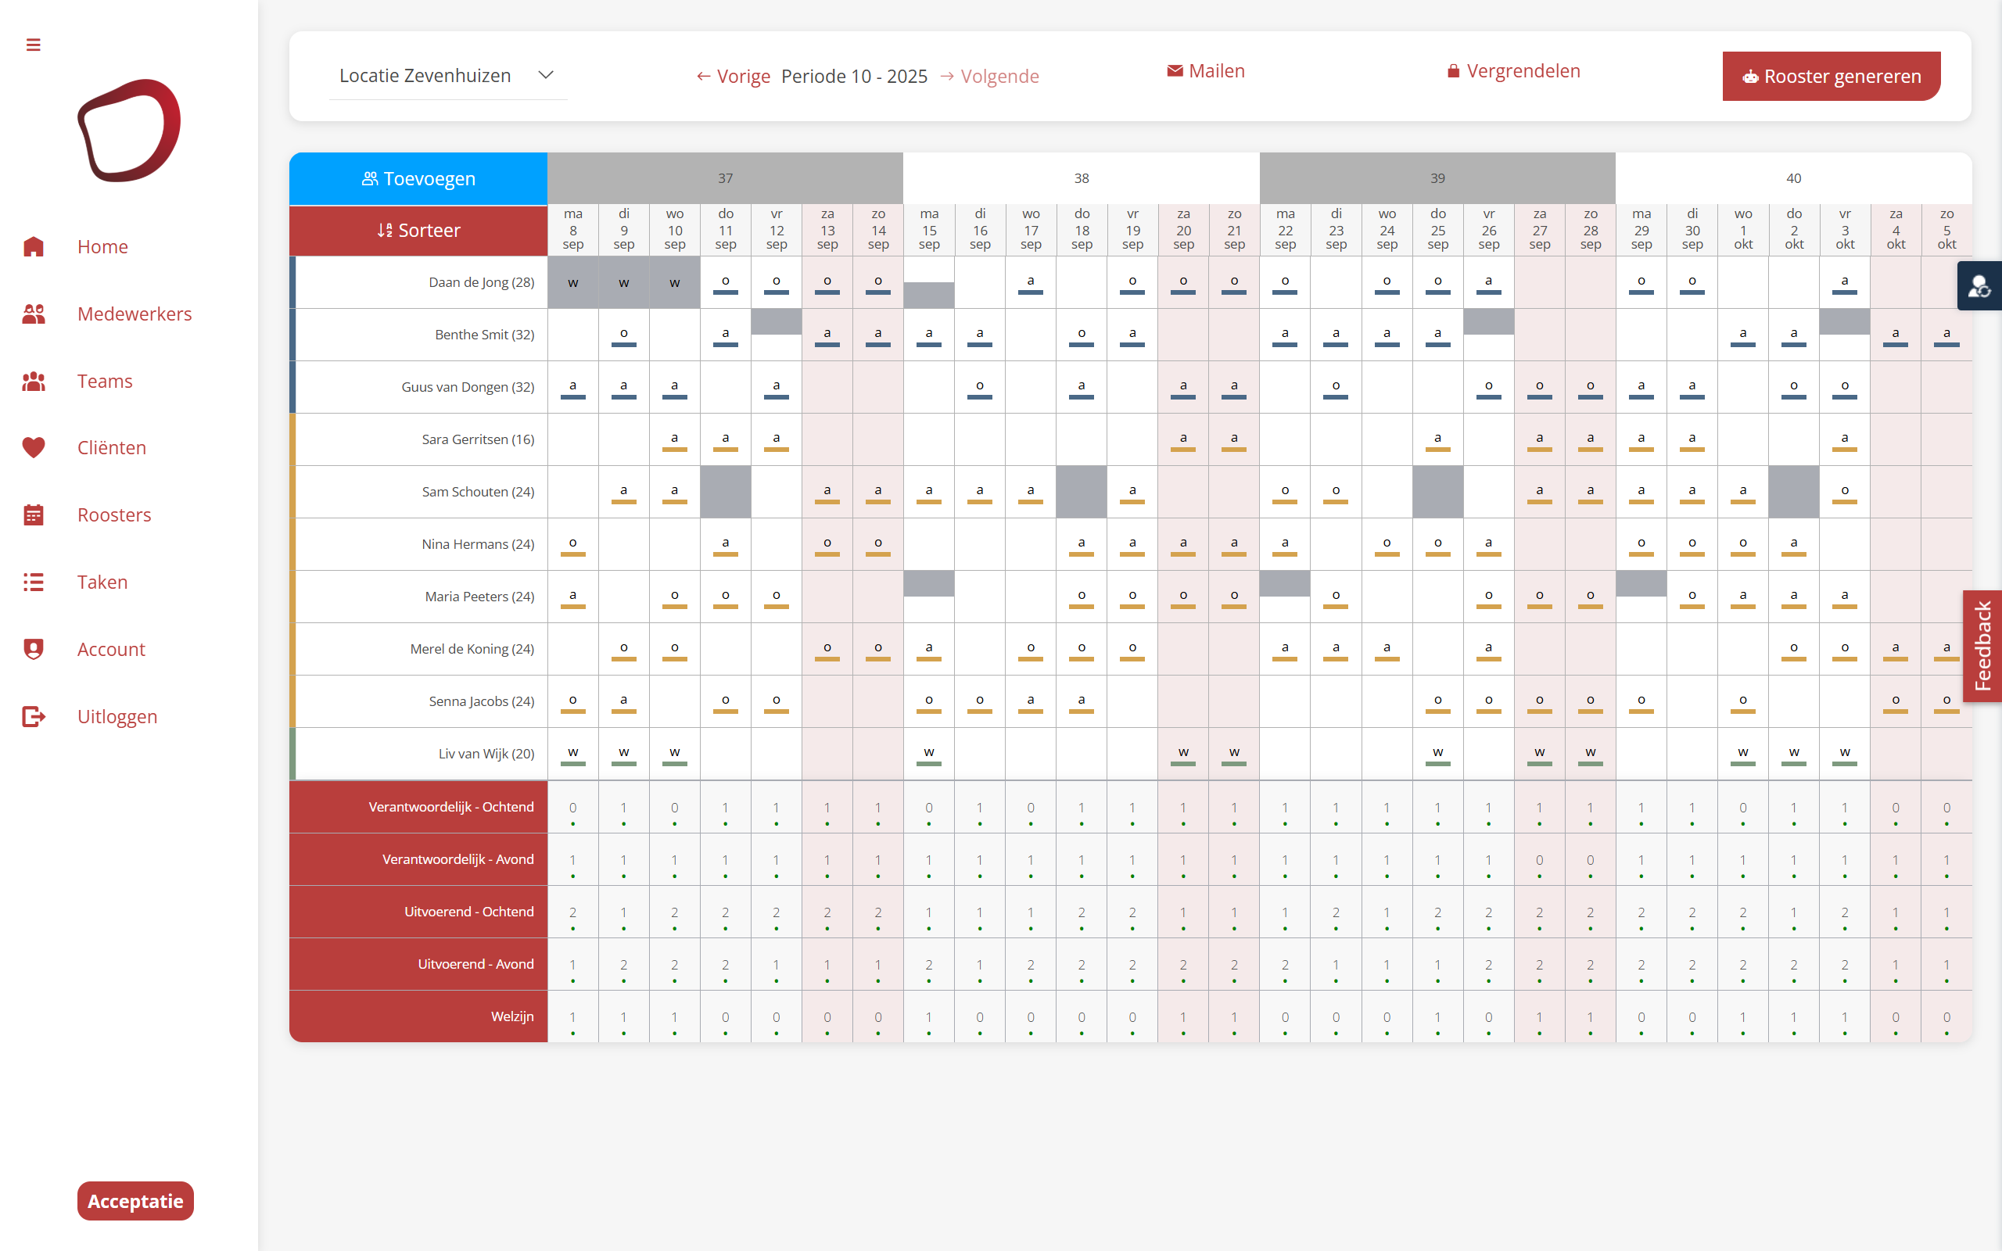Click the Medewerkers people icon

point(33,314)
